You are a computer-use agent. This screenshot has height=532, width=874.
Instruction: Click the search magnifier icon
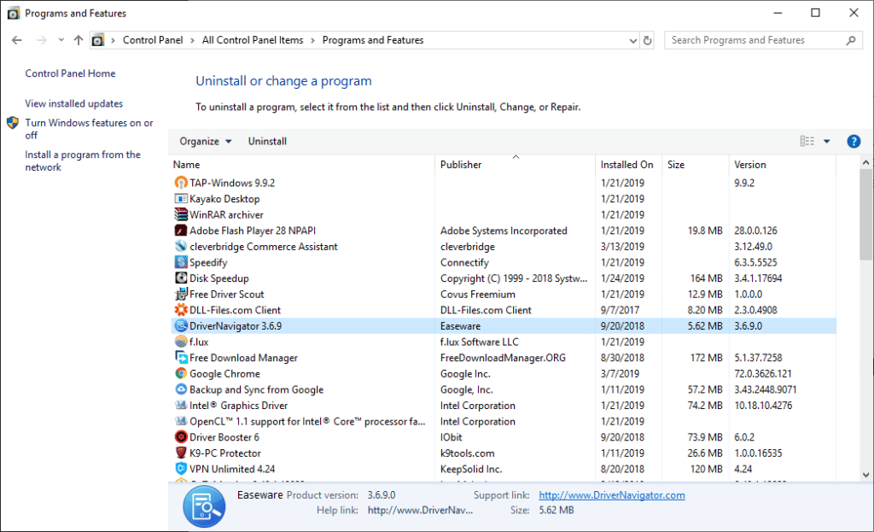(851, 40)
